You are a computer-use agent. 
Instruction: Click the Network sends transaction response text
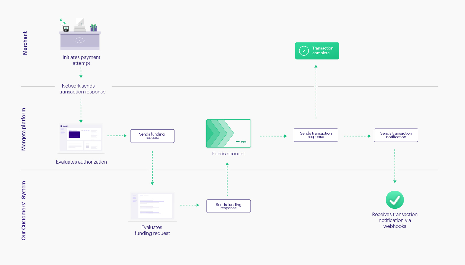point(82,89)
